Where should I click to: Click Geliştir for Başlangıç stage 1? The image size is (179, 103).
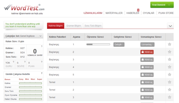tap(119, 45)
